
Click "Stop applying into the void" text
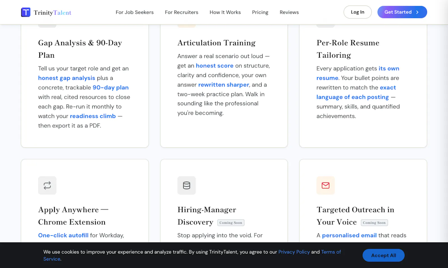coord(214,236)
